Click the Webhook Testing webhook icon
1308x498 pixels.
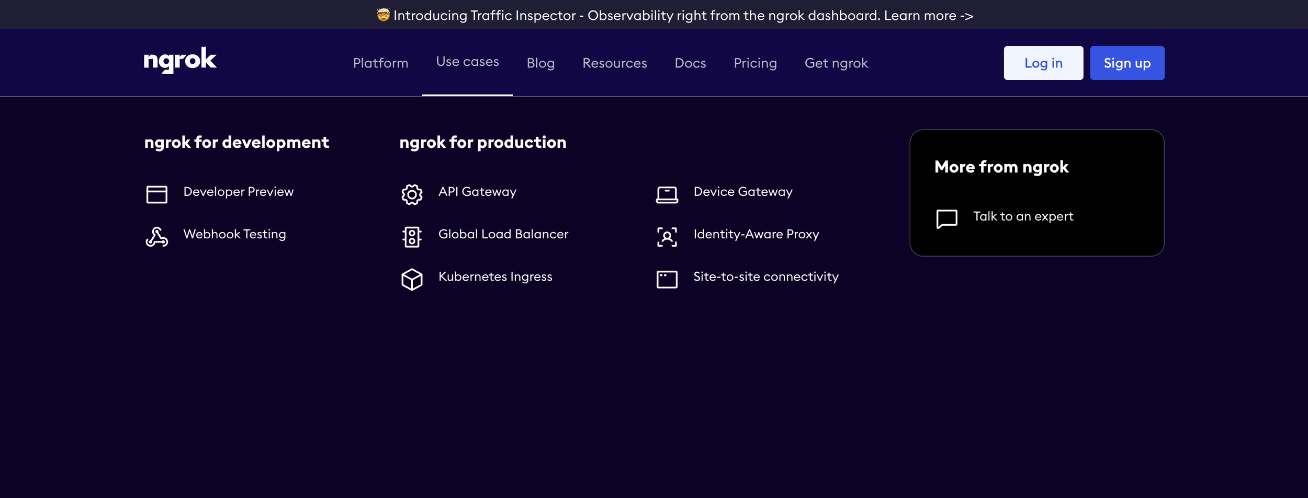[x=156, y=237]
